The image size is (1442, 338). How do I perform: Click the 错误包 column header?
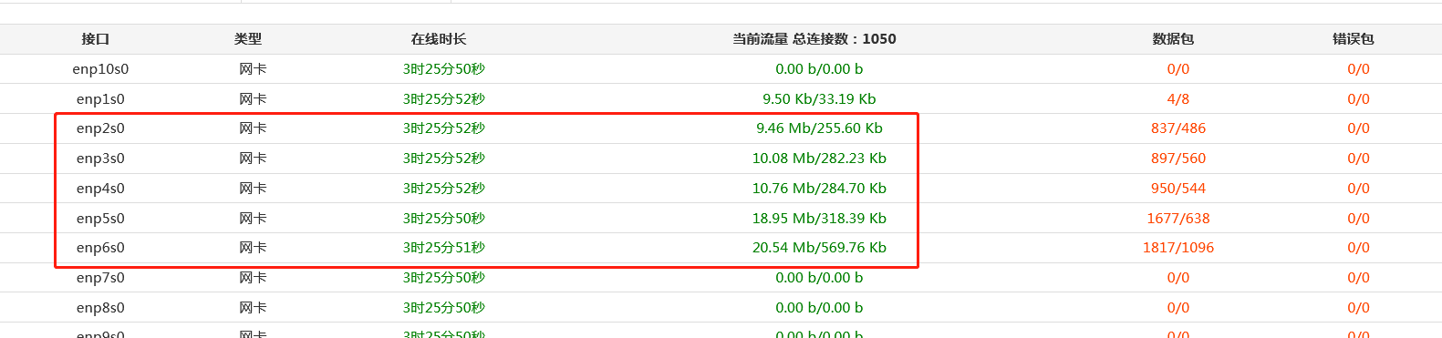tap(1354, 39)
